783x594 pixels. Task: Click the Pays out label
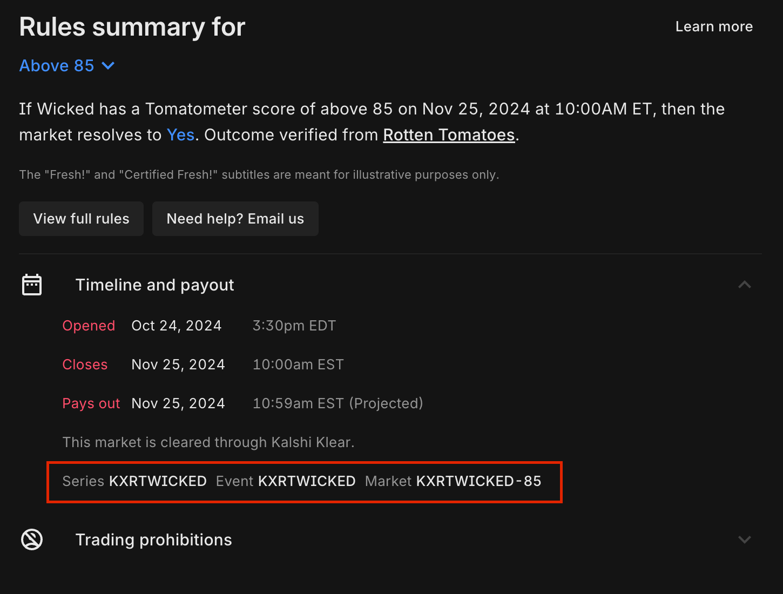tap(91, 403)
